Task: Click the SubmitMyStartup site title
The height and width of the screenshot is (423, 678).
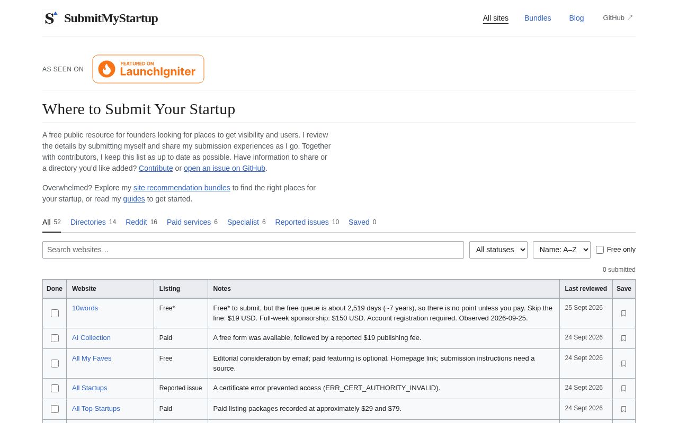Action: (111, 18)
